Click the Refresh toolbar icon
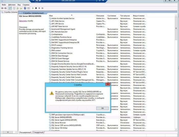The height and width of the screenshot is (137, 179). click(17, 8)
